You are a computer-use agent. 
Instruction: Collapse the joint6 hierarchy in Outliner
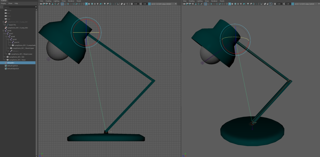(3, 31)
